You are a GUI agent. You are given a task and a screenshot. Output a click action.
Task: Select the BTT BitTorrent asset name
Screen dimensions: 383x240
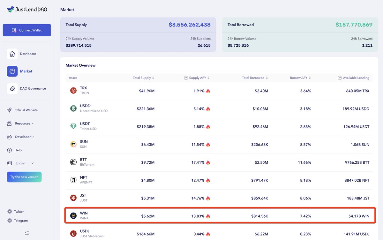(x=87, y=162)
